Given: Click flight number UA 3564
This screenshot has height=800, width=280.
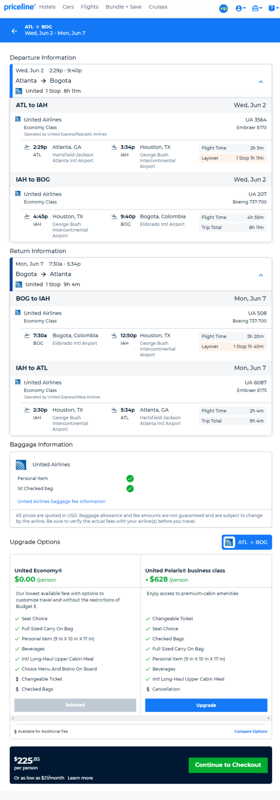Looking at the screenshot, I should (256, 120).
